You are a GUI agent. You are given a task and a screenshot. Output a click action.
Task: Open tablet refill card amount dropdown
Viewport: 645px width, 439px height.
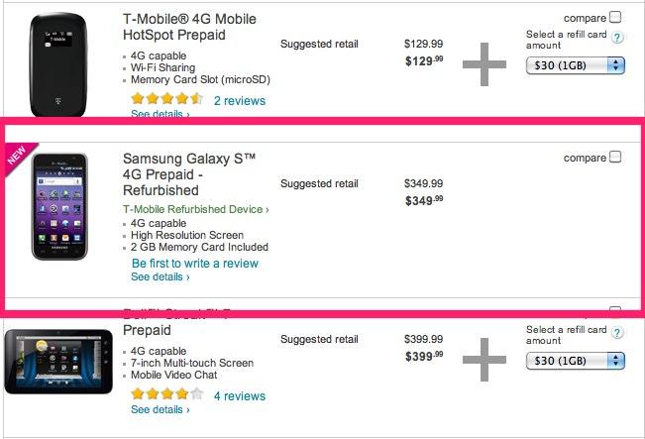(x=576, y=361)
